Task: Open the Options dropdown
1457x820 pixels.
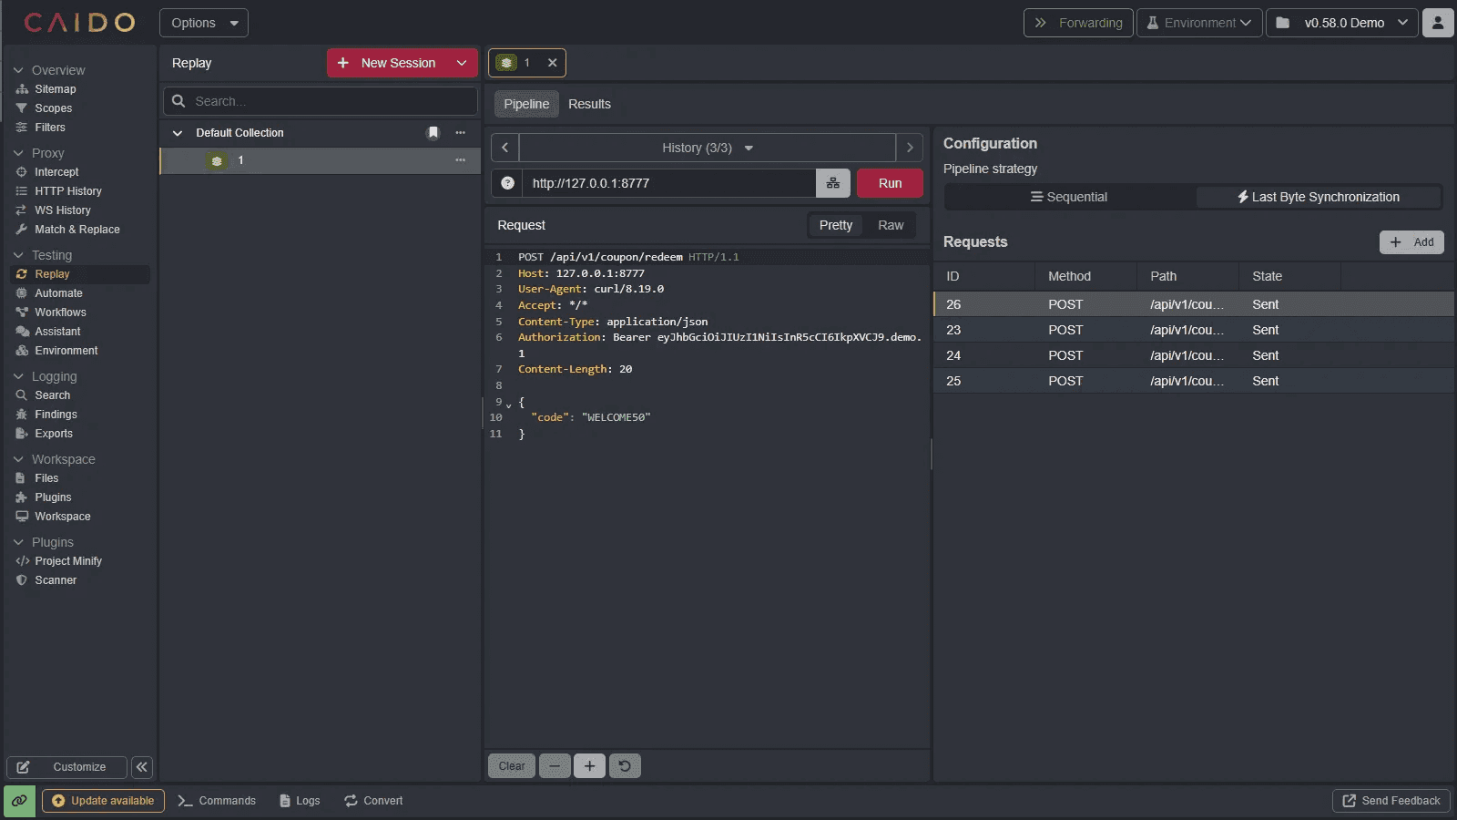Action: click(204, 23)
